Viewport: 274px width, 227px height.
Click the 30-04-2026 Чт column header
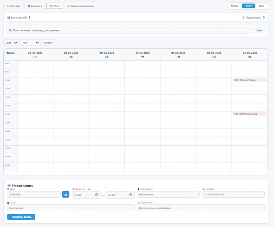[143, 55]
